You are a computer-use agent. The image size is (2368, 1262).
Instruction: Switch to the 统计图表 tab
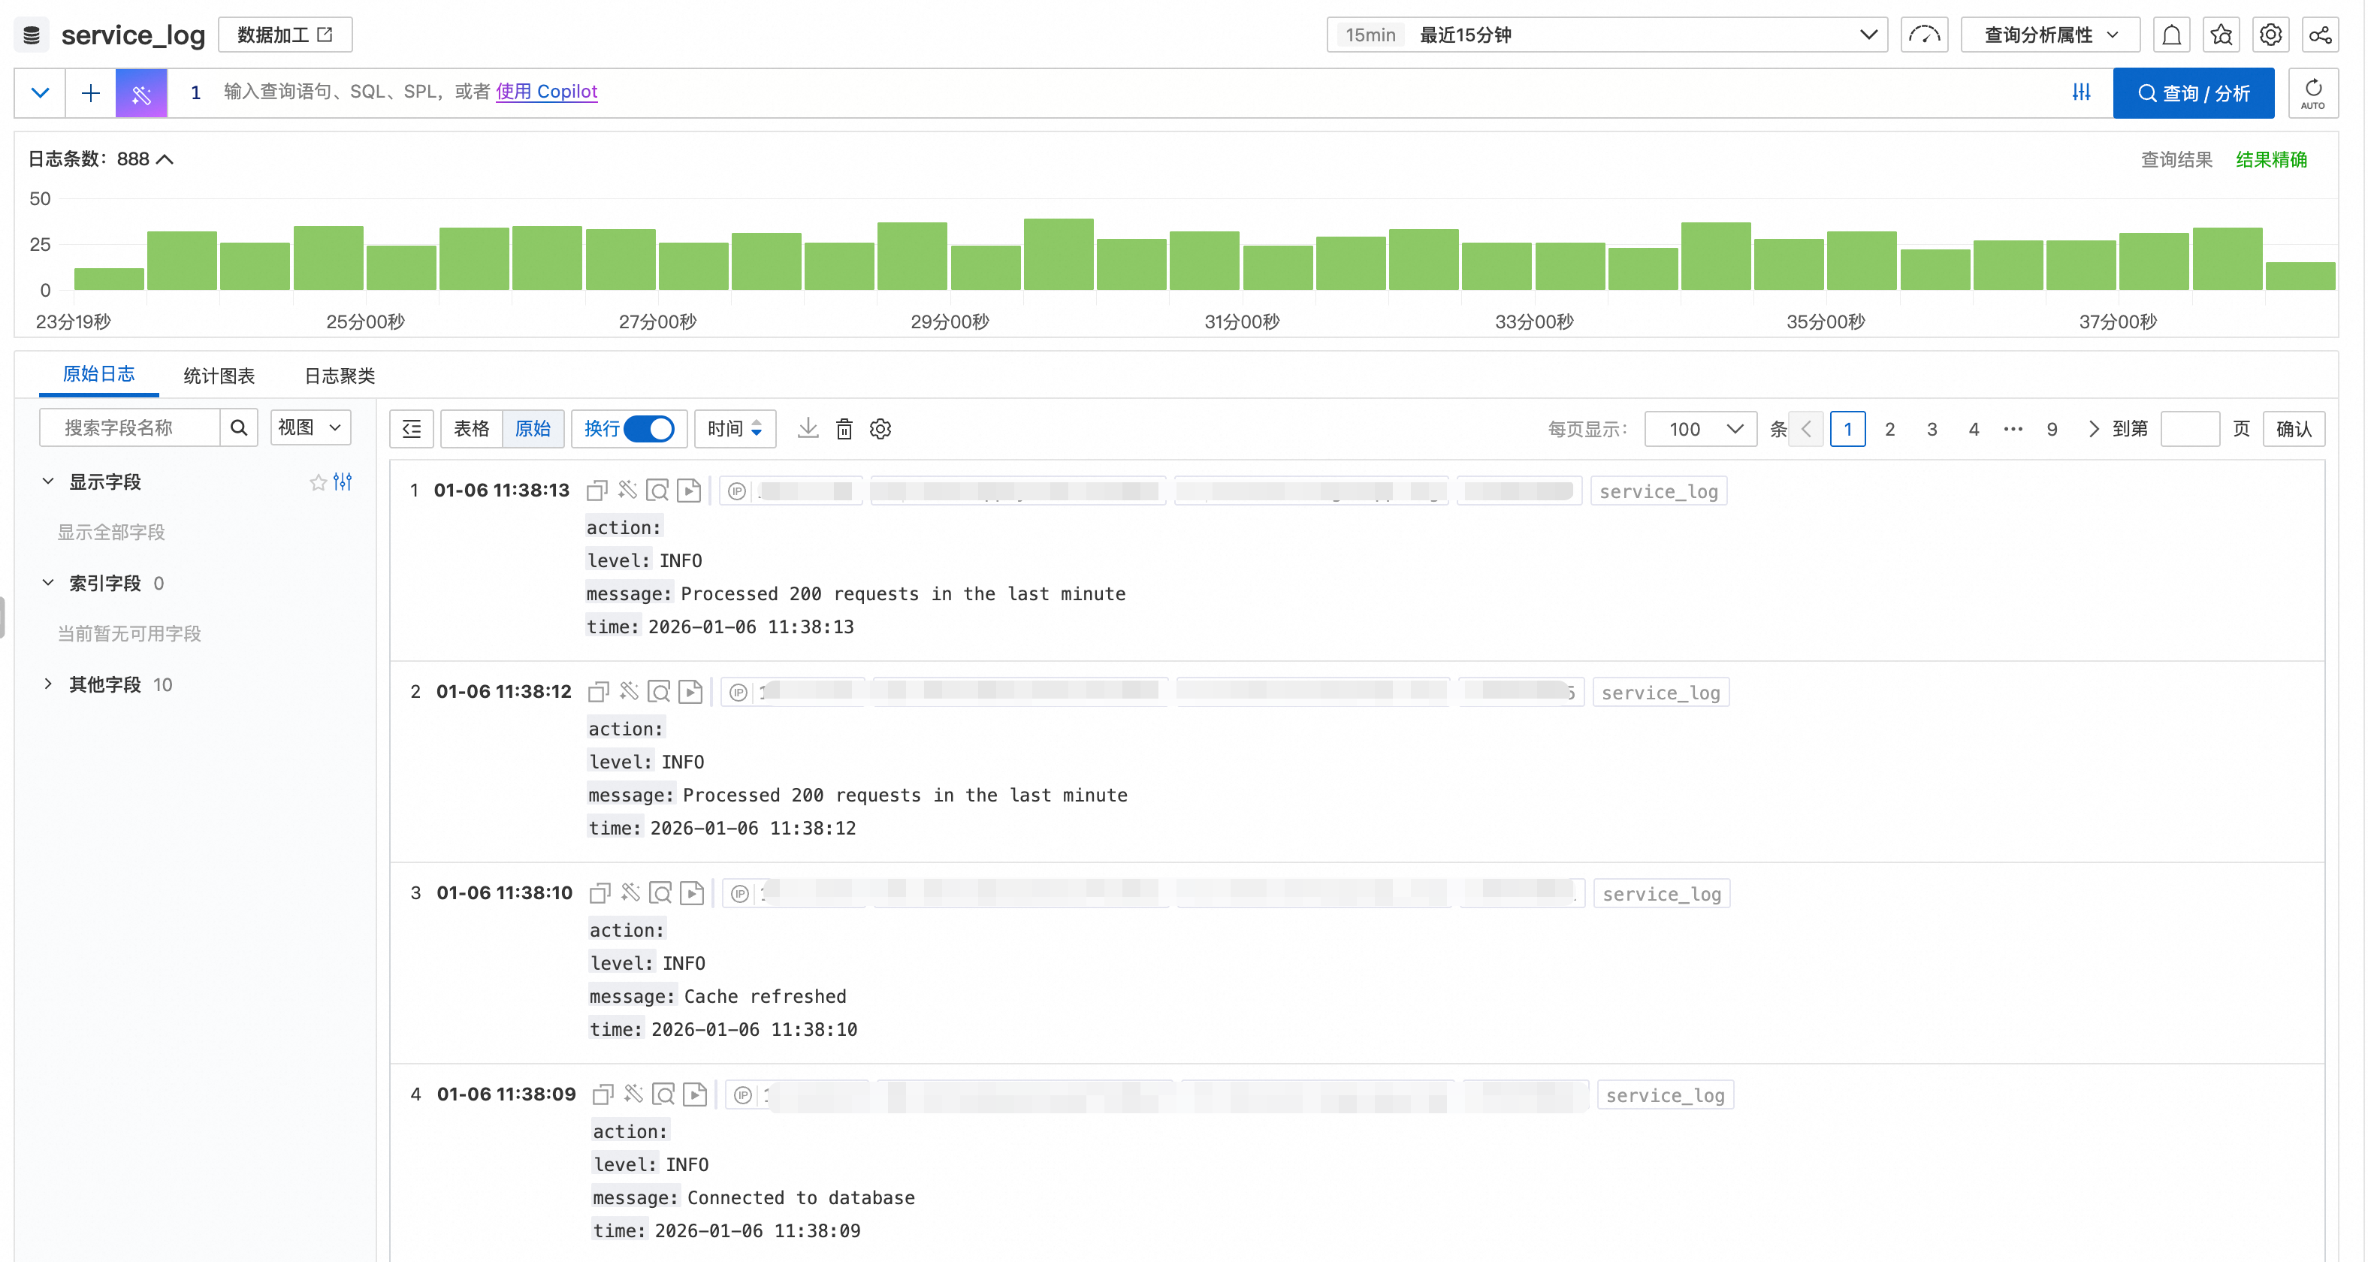219,375
